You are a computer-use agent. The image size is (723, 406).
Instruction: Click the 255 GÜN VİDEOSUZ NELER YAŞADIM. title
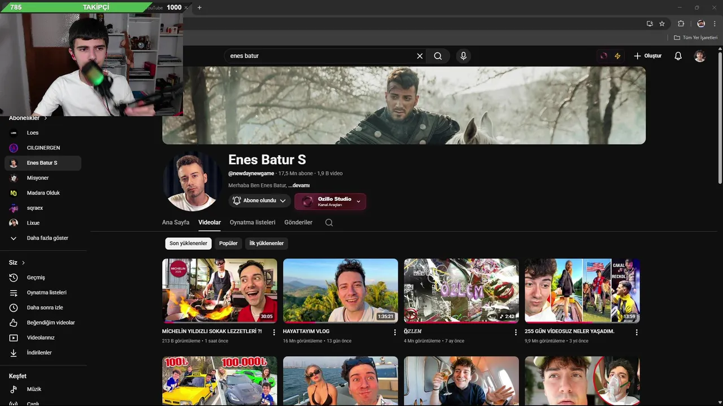coord(569,332)
